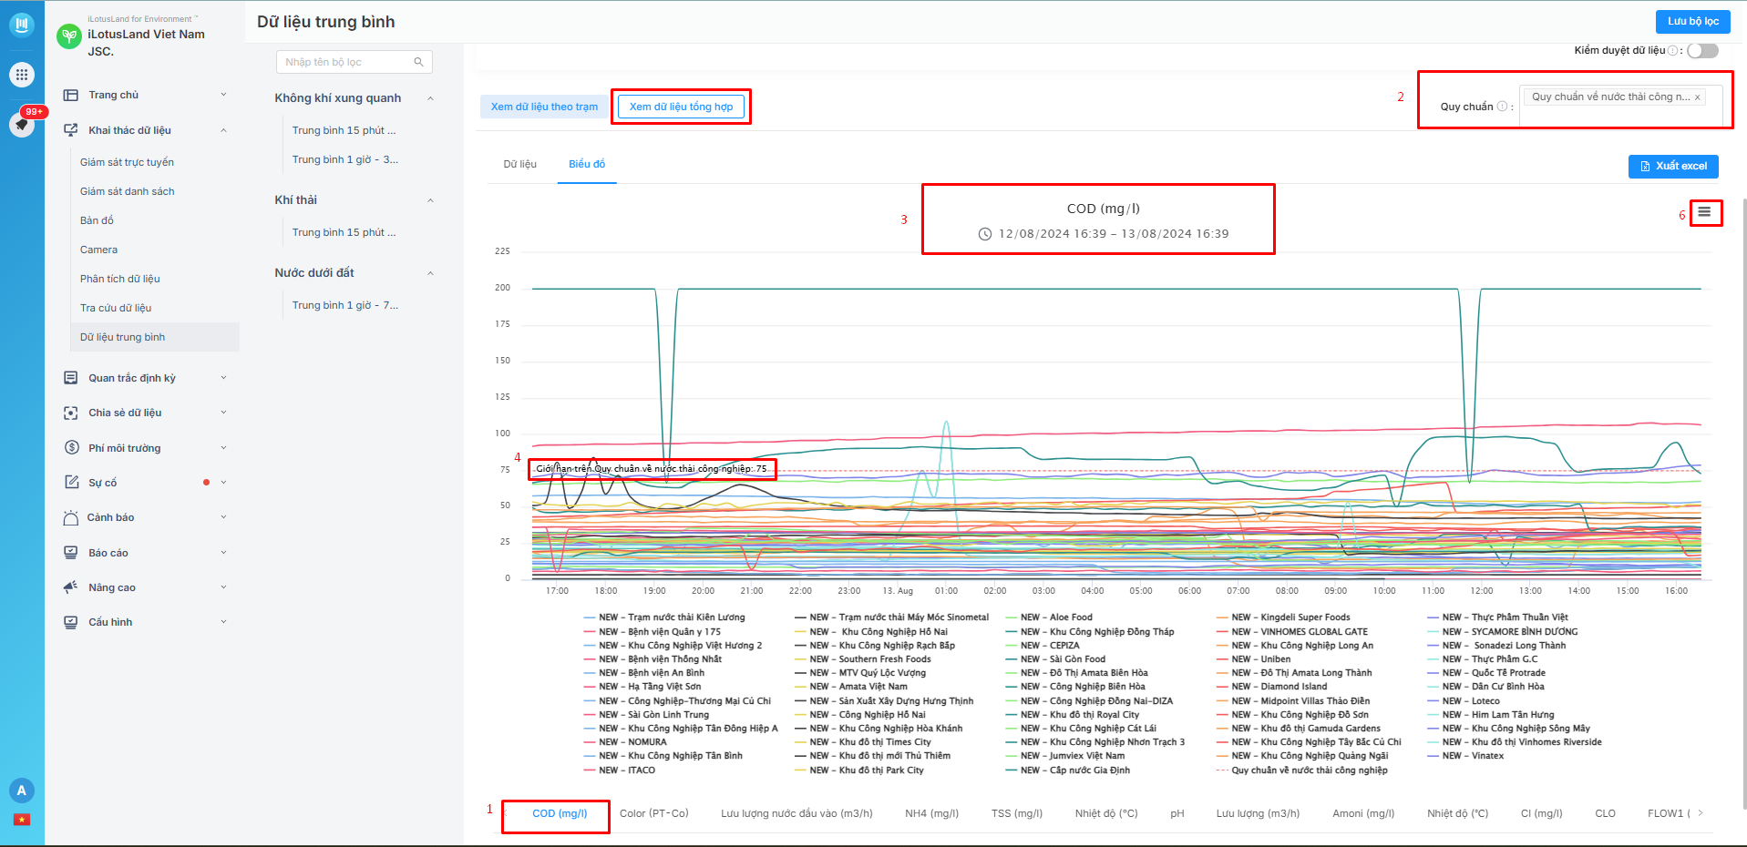Open the notifications icon with 99+ badge
This screenshot has height=847, width=1747.
coord(22,123)
